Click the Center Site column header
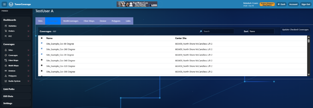This screenshot has width=313, height=108. pos(181,38)
